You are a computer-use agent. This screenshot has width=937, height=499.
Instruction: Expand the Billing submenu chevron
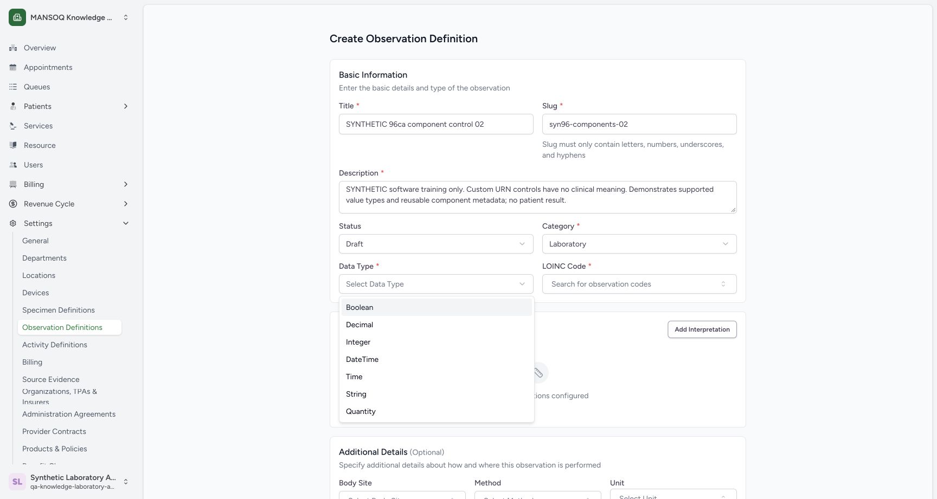point(126,184)
